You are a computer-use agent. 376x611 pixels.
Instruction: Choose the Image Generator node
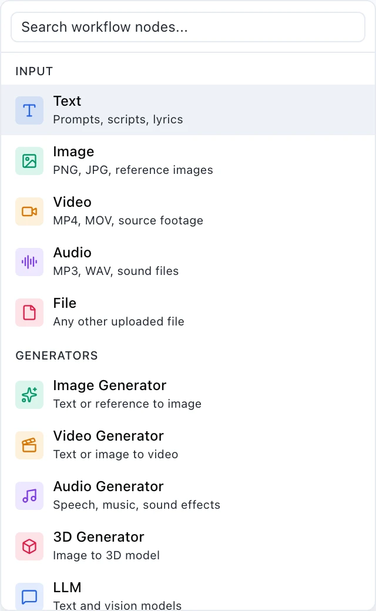pyautogui.click(x=188, y=394)
